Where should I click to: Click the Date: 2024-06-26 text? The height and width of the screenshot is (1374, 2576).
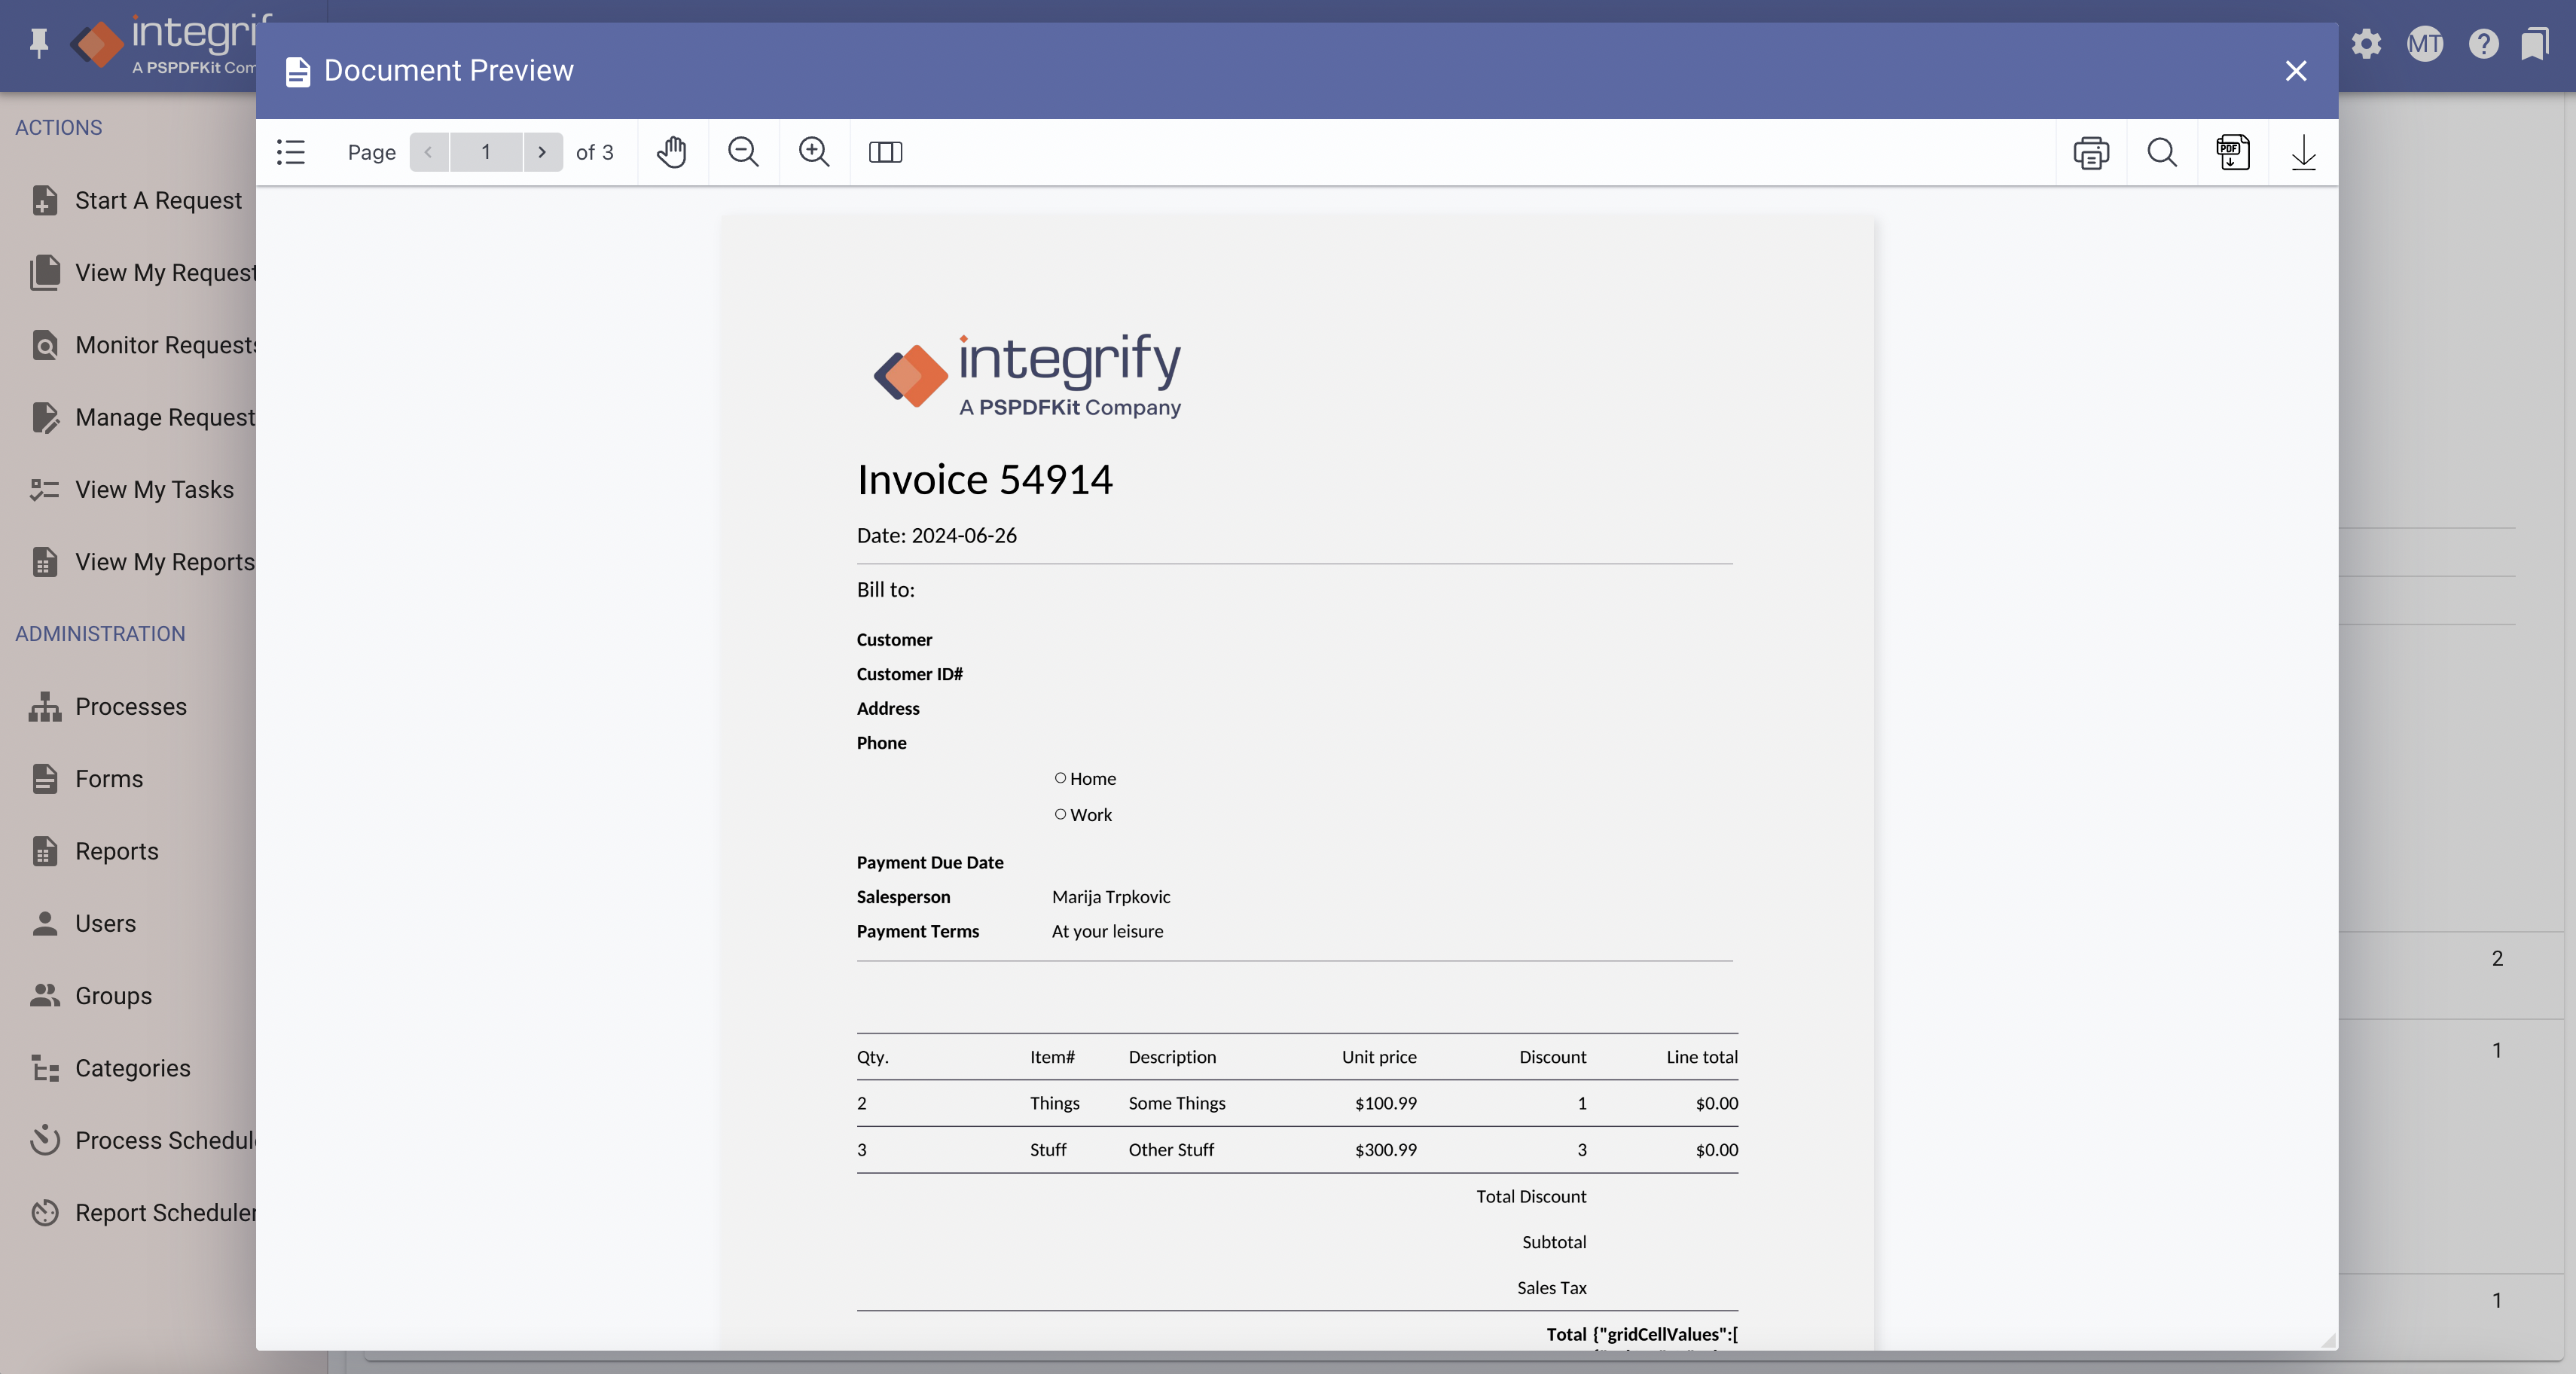click(936, 535)
